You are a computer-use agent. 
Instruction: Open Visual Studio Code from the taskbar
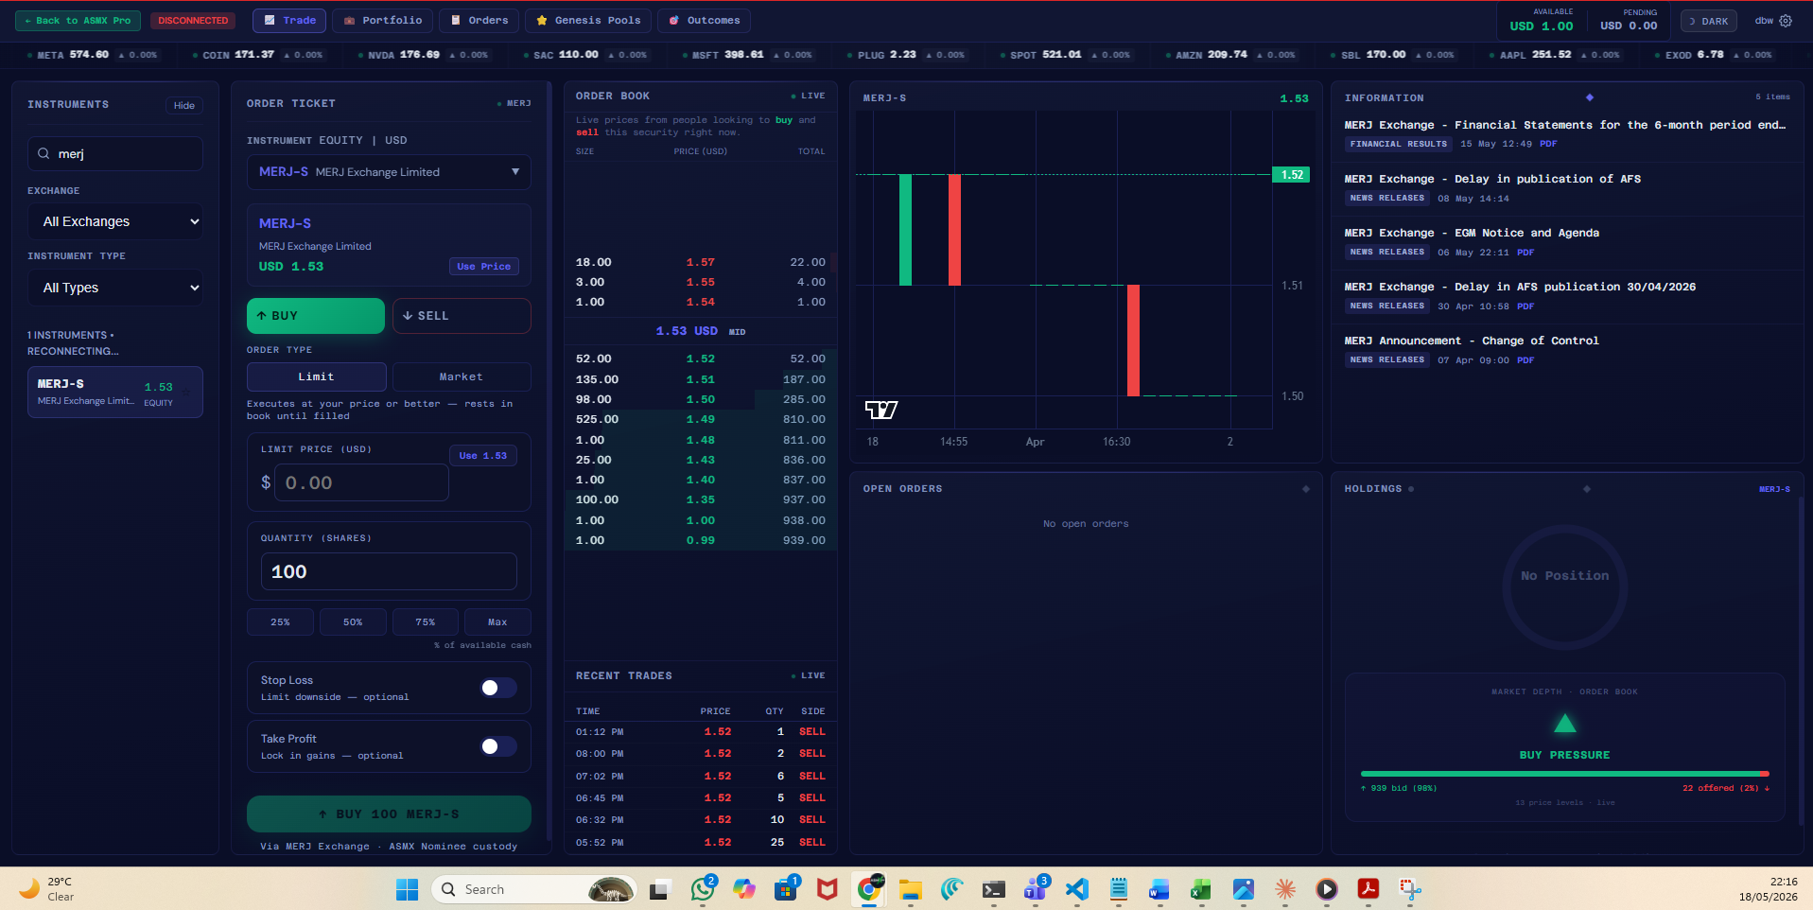point(1077,889)
